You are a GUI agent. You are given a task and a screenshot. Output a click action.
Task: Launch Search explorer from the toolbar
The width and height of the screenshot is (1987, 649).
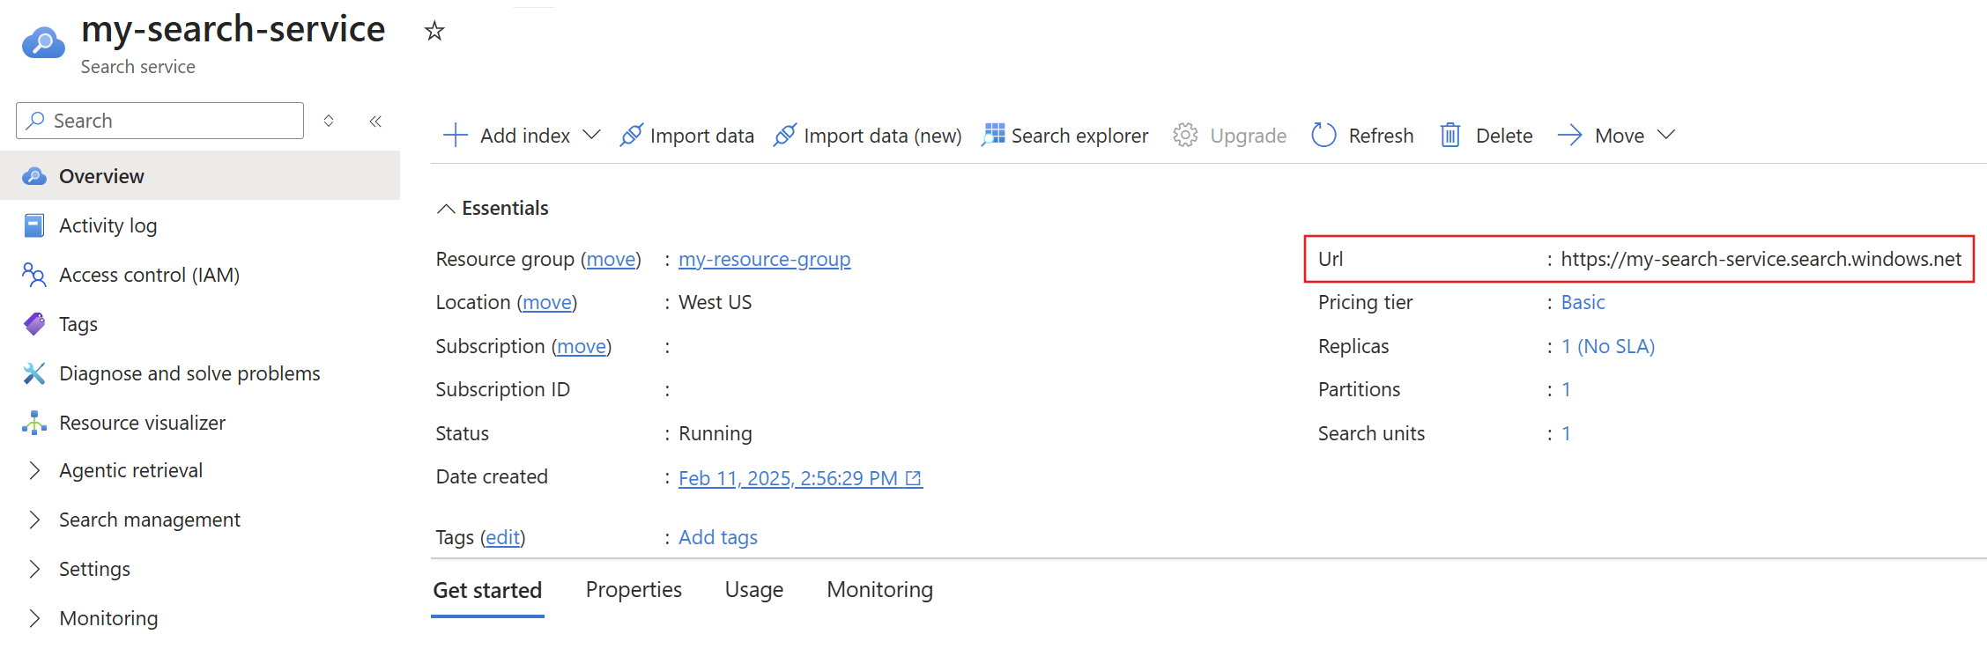point(1065,136)
